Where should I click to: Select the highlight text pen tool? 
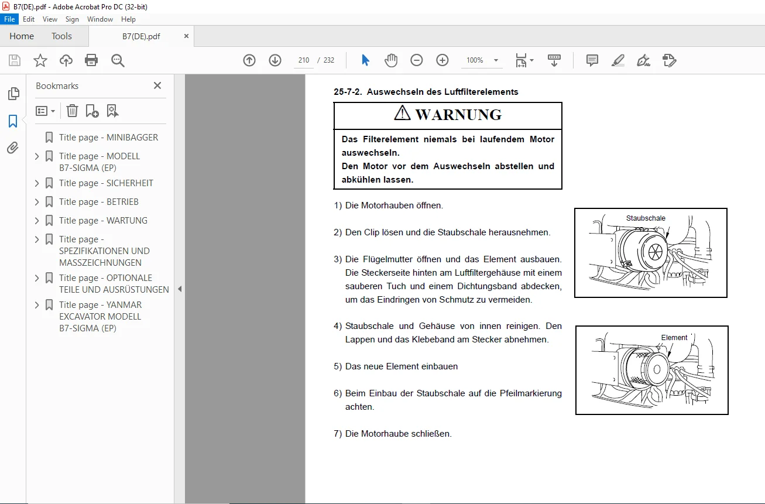(x=618, y=60)
